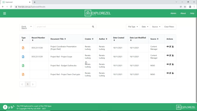Edit the Project Coordinator Presentation record
Screen dimensions: 197x111
[x=170, y=46]
